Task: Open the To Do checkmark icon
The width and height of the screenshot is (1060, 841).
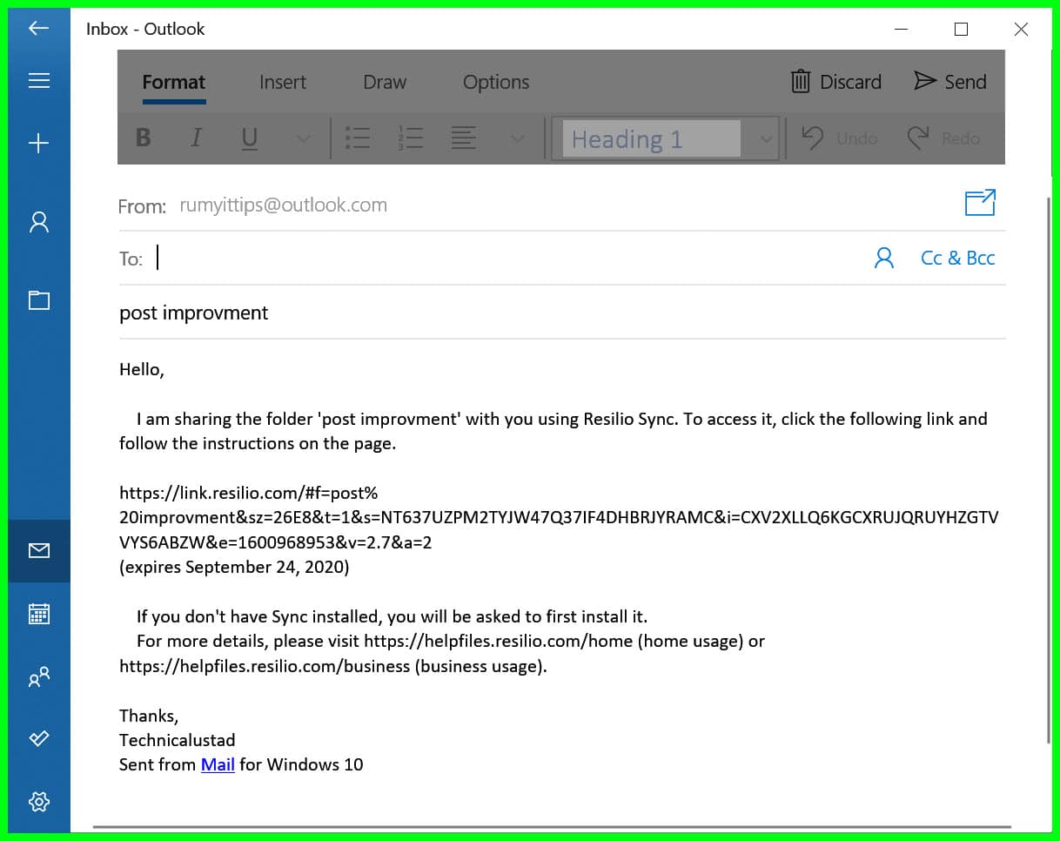Action: (38, 738)
